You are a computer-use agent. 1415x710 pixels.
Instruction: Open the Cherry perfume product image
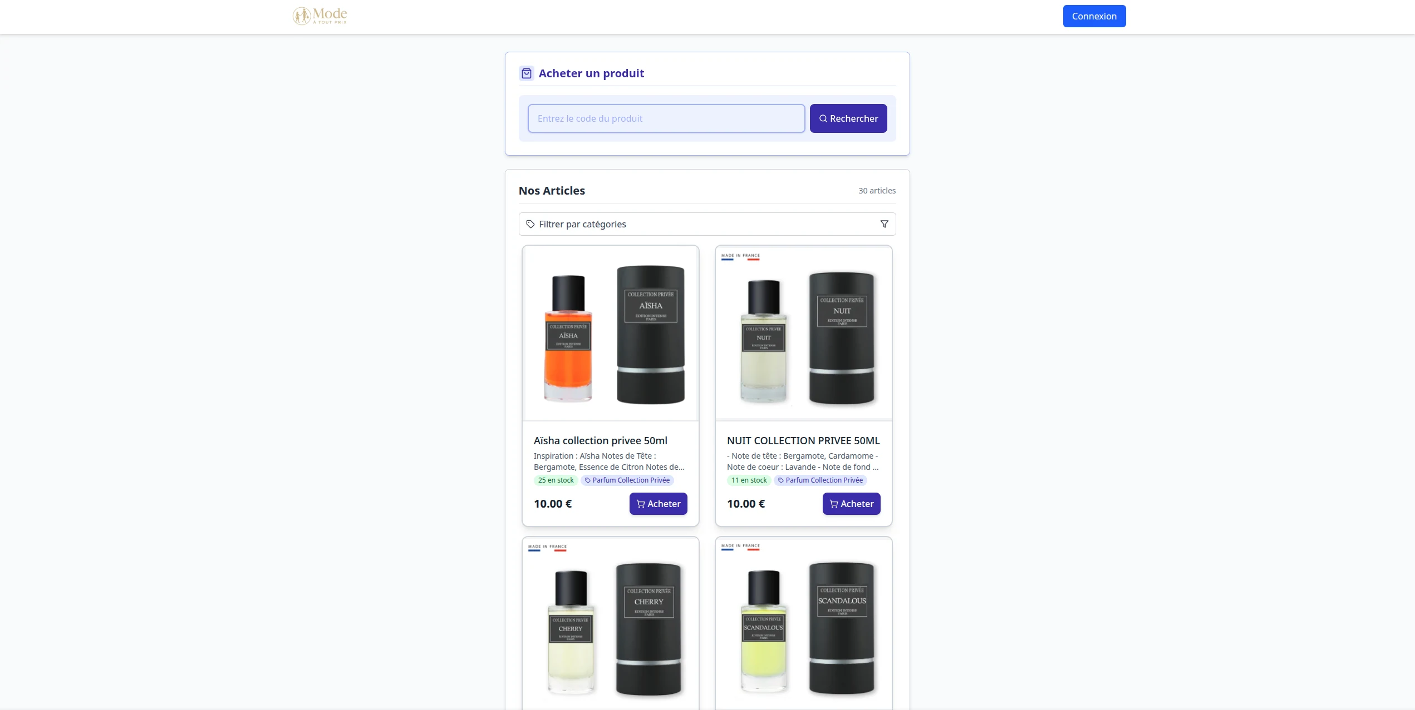pos(611,624)
